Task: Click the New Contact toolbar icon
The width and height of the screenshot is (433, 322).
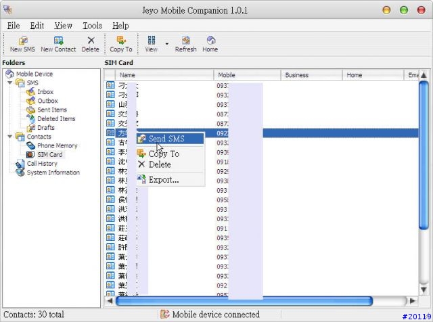Action: [58, 41]
